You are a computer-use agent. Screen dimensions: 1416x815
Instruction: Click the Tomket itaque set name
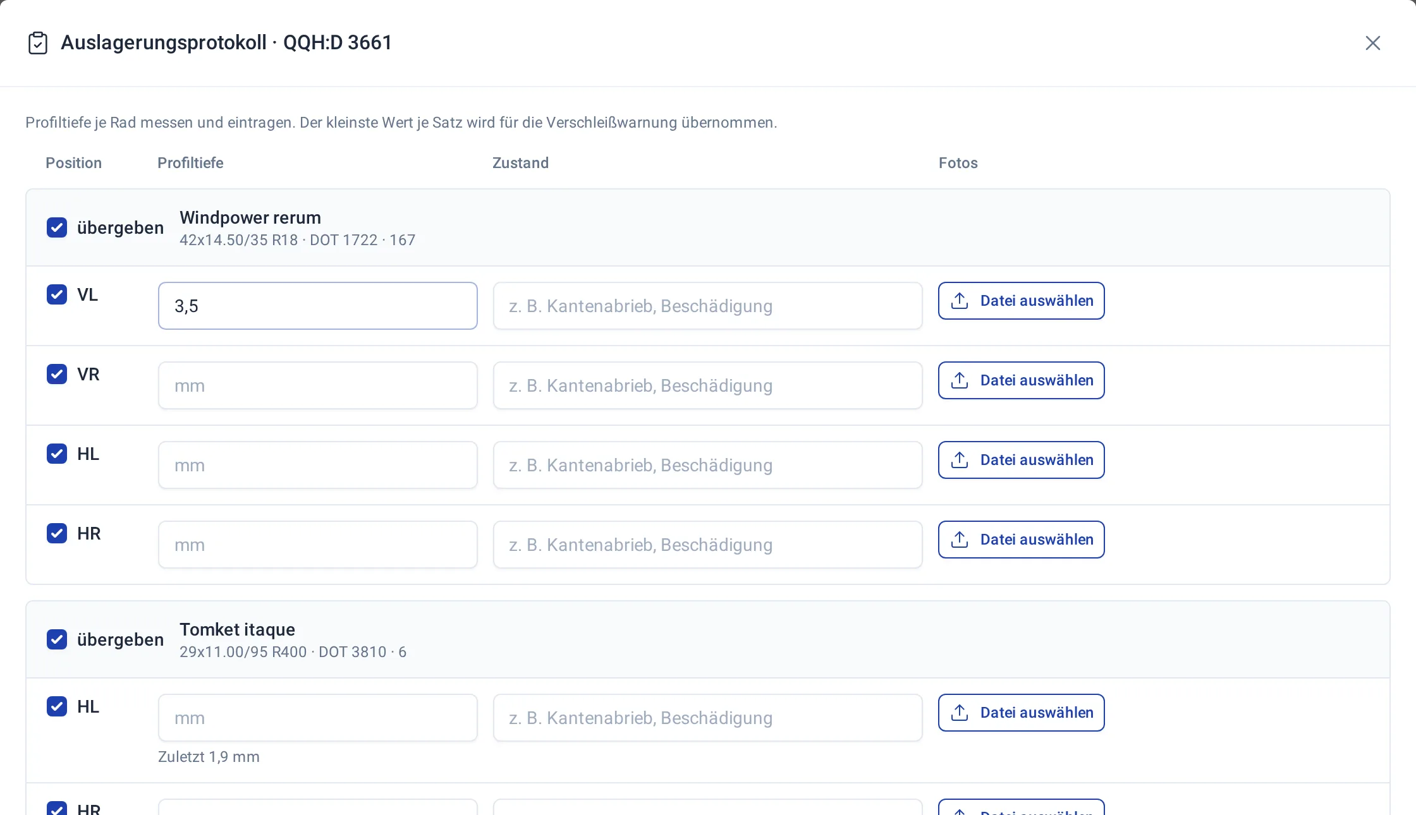point(237,629)
